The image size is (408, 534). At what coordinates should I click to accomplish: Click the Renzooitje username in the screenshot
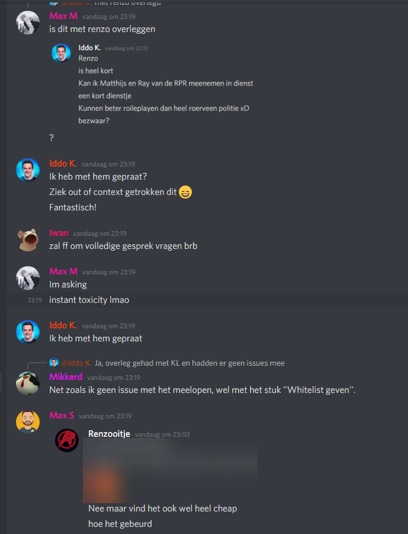(109, 433)
